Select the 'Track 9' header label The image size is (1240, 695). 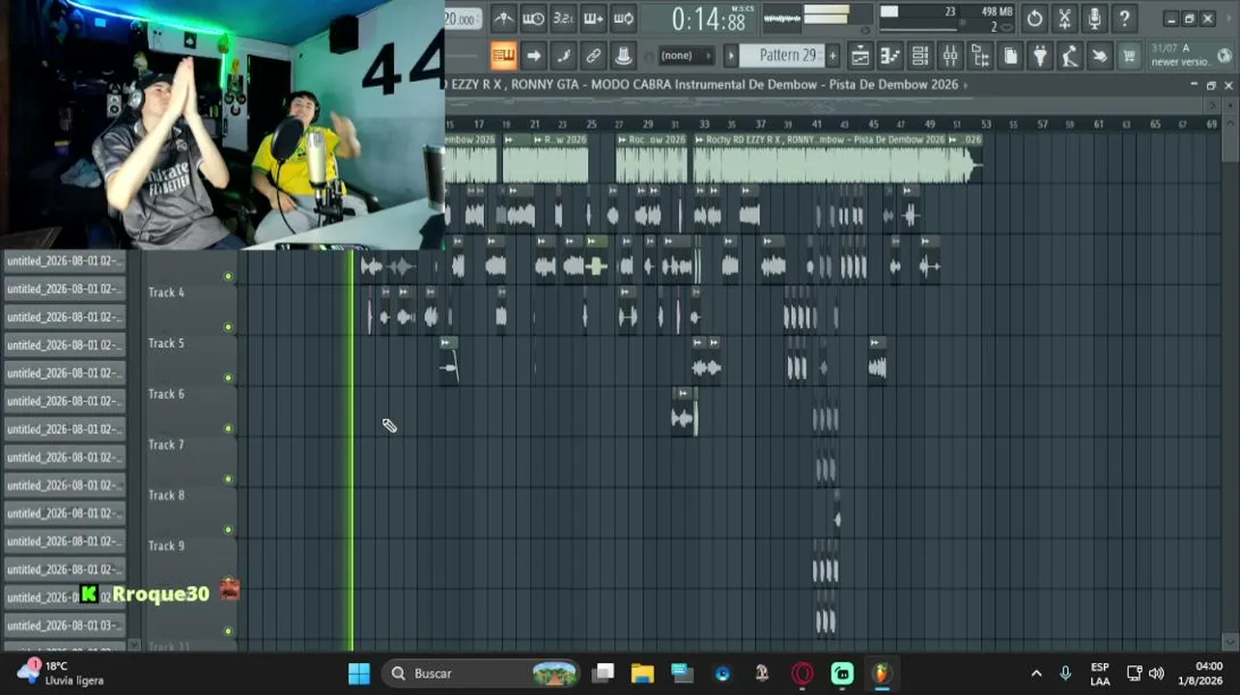click(166, 545)
